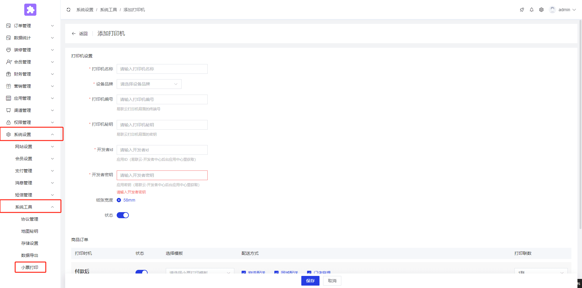Click the admin user avatar
The height and width of the screenshot is (288, 582).
tap(552, 10)
